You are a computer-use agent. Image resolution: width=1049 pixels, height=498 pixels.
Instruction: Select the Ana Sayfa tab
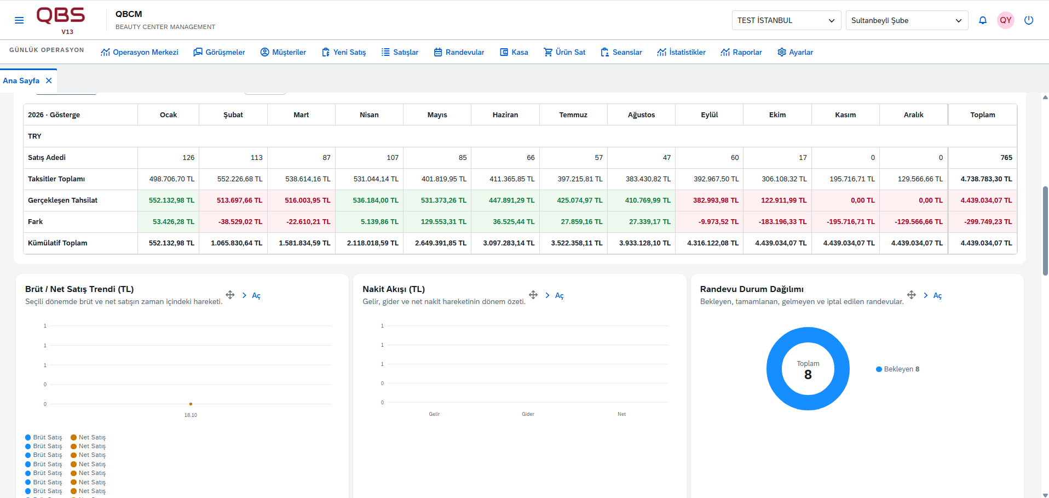tap(21, 81)
